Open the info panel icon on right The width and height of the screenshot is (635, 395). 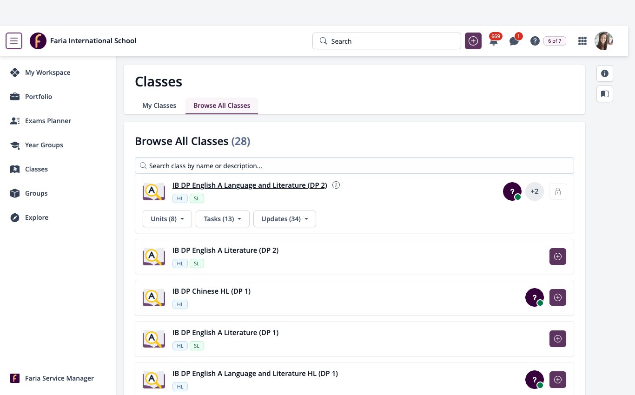pos(605,73)
